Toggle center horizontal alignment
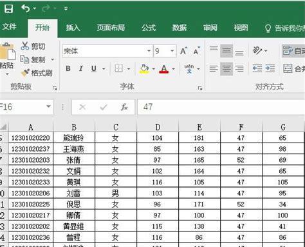The height and width of the screenshot is (247, 305). click(226, 69)
